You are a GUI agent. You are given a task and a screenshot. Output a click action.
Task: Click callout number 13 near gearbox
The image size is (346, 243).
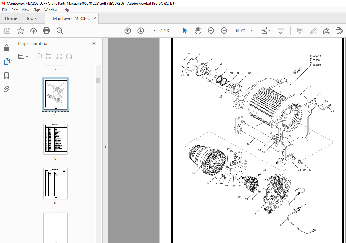point(193,173)
